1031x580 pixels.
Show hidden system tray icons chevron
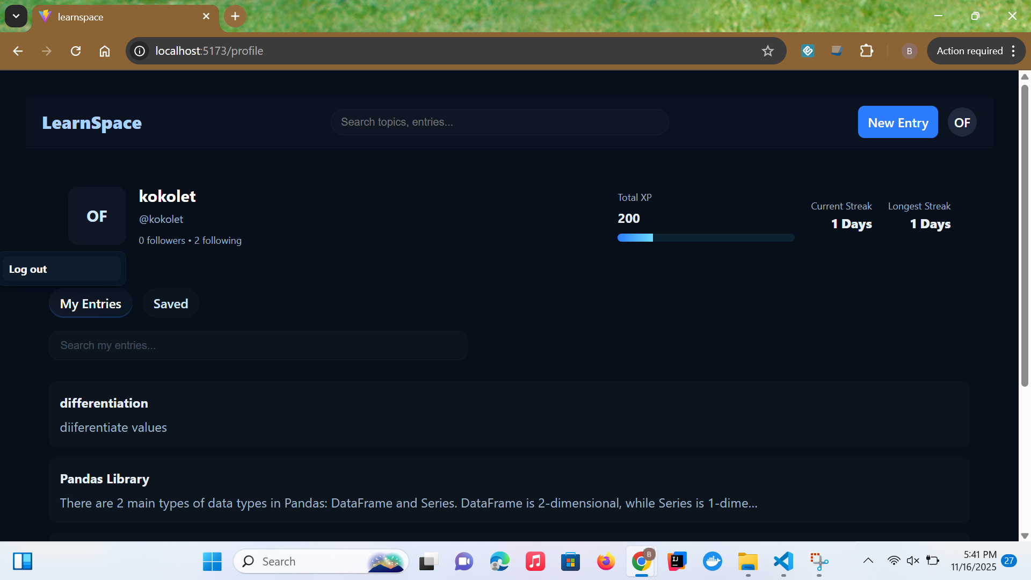click(868, 561)
